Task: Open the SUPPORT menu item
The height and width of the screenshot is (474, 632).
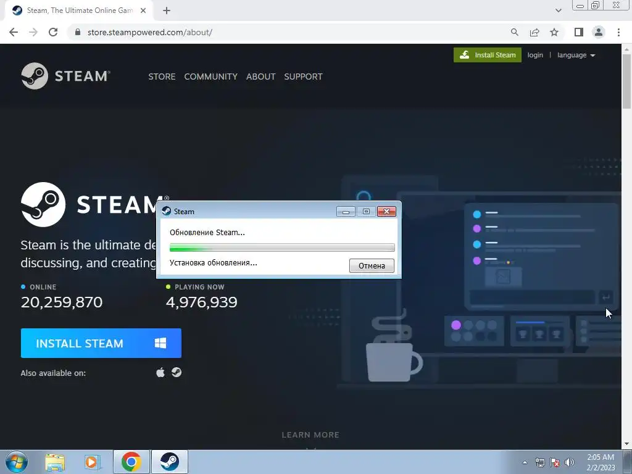Action: pyautogui.click(x=303, y=77)
